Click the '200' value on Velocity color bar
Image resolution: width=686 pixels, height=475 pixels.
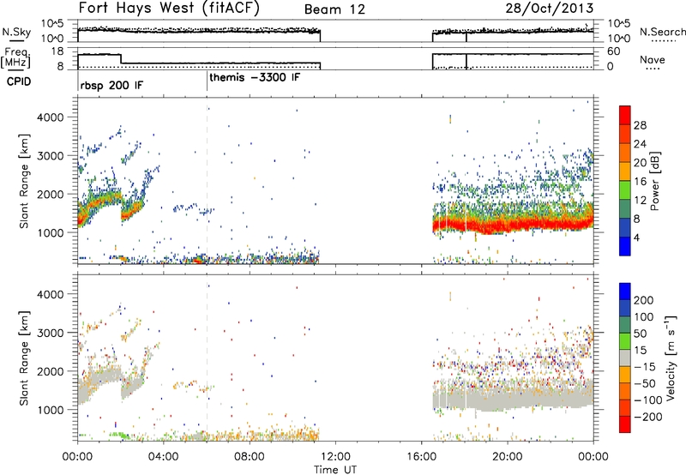(644, 300)
